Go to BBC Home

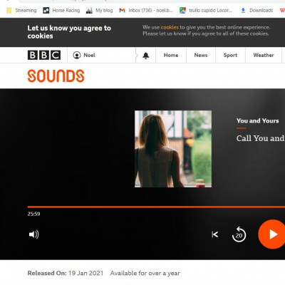pos(171,55)
